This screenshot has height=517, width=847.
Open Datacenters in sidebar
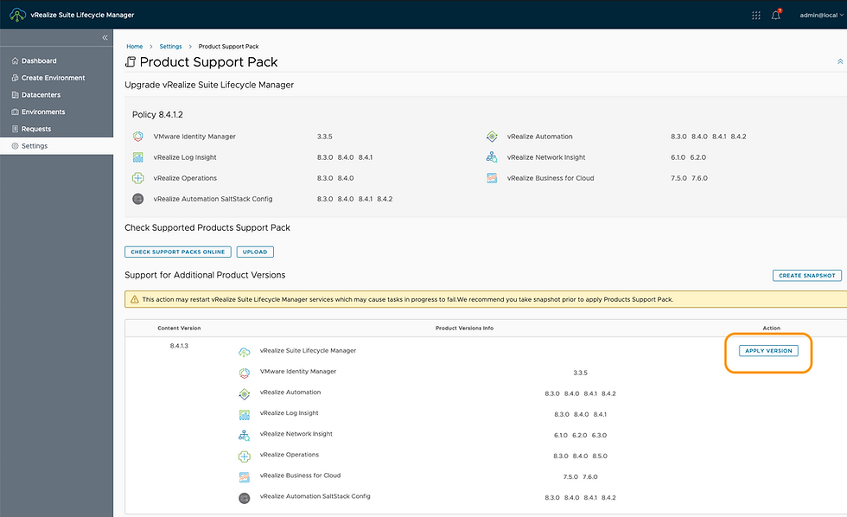[x=57, y=95]
